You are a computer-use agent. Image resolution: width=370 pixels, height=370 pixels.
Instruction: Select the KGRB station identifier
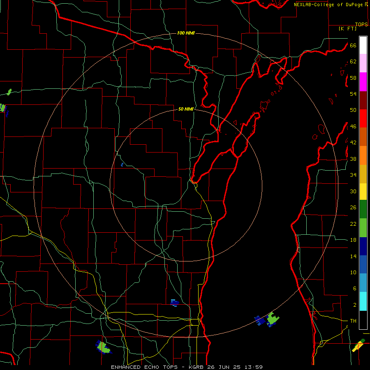(x=197, y=367)
